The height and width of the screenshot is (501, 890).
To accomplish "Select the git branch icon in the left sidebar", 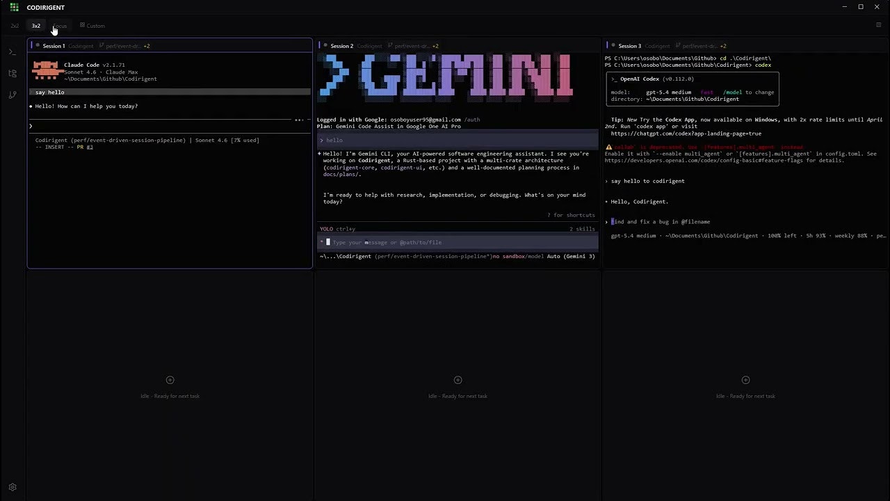I will coord(12,95).
